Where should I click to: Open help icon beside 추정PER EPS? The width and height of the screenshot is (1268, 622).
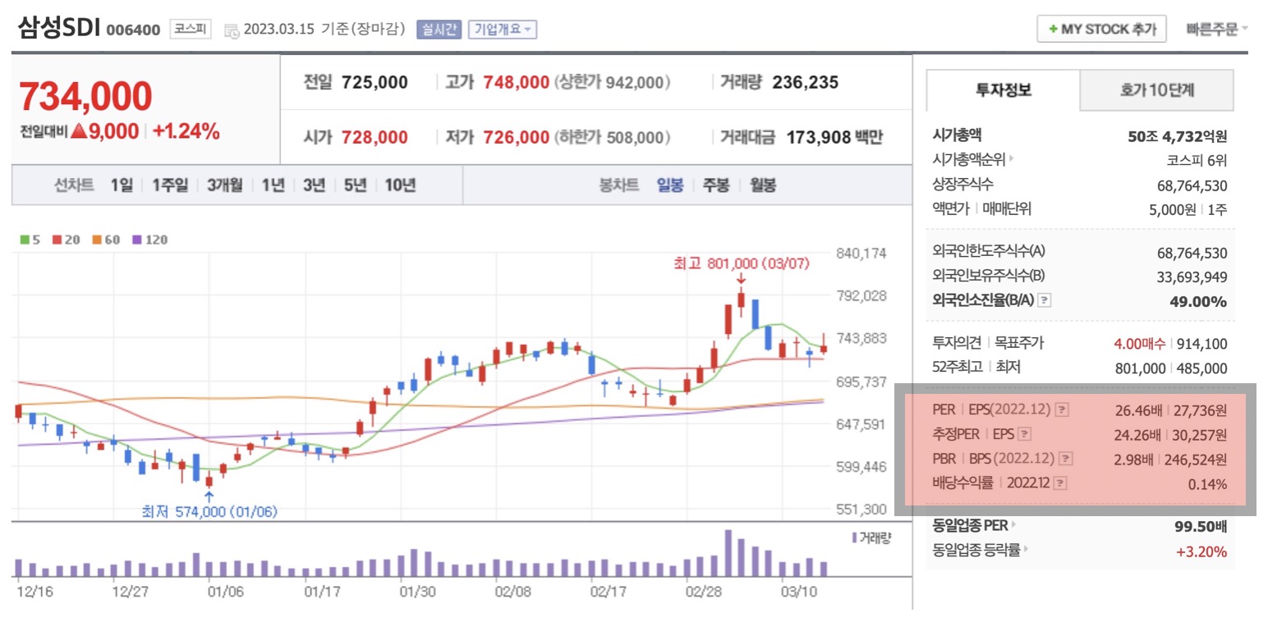coord(1025,434)
